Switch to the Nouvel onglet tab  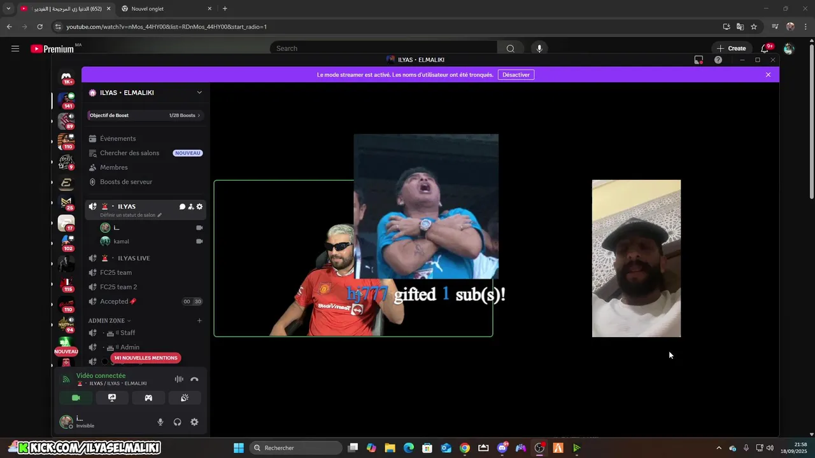[x=165, y=9]
